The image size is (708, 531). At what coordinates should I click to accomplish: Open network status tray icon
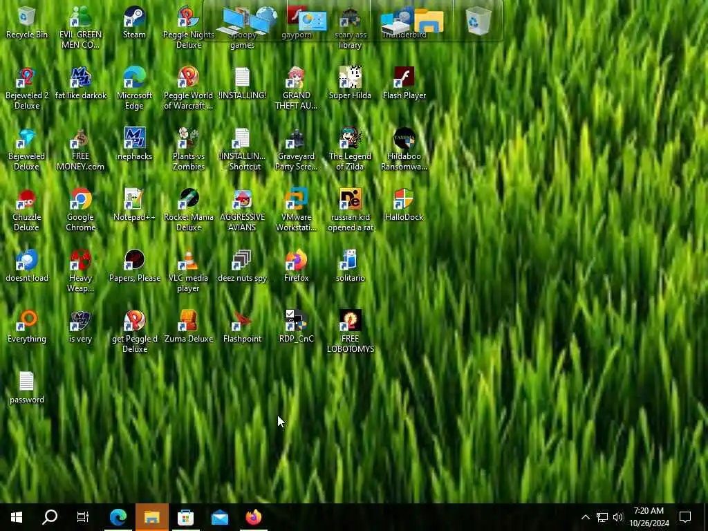click(x=602, y=517)
